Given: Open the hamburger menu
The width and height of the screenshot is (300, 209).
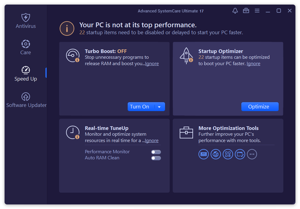Looking at the screenshot, I should pos(257,11).
